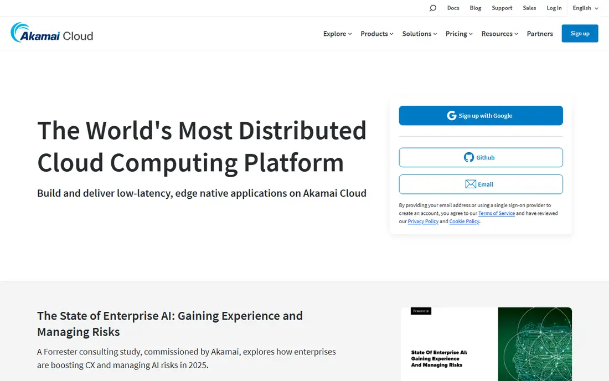Expand the Products dropdown arrow
This screenshot has width=609, height=381.
tap(391, 34)
